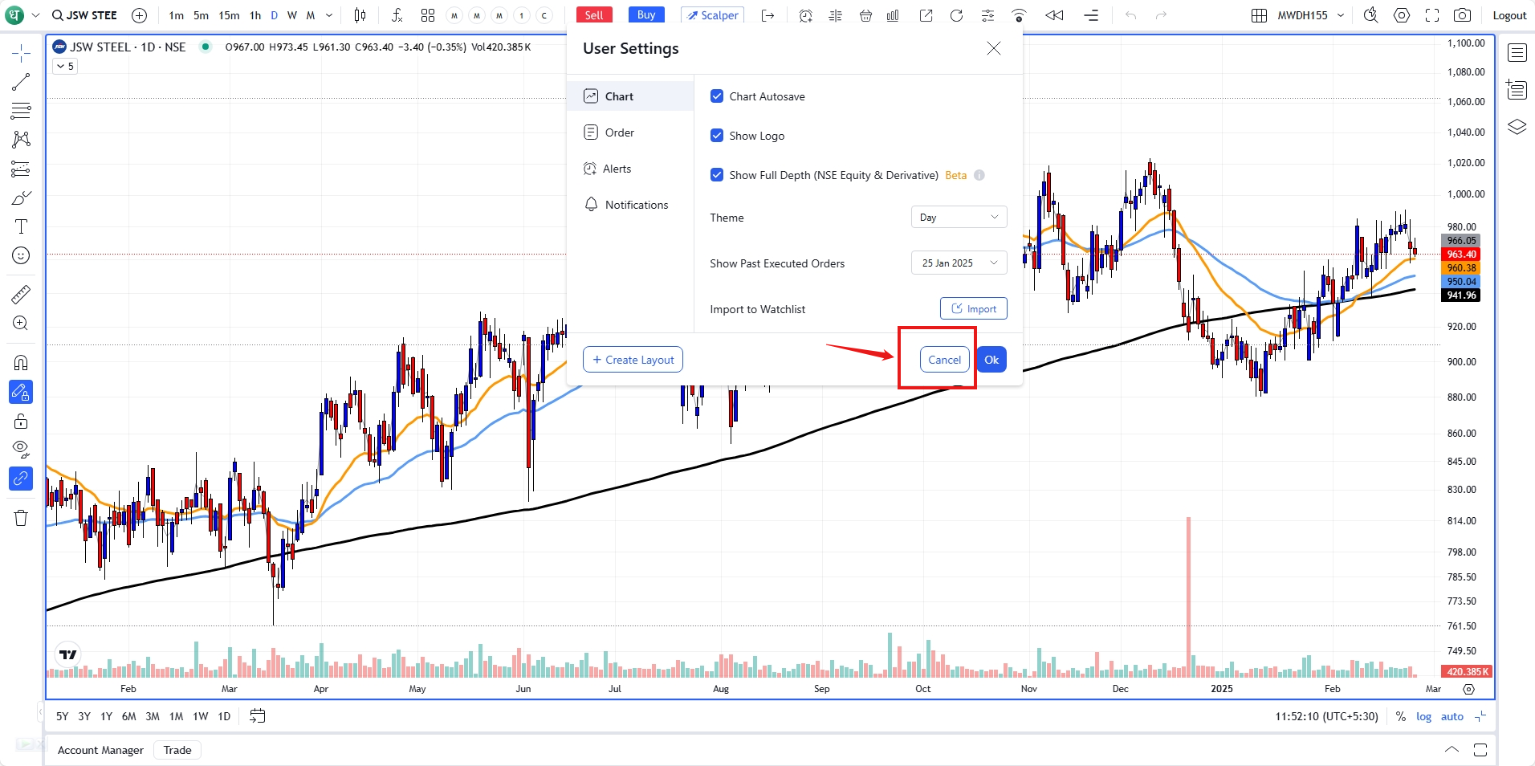Click the bar replay rewind icon

pos(1054,15)
